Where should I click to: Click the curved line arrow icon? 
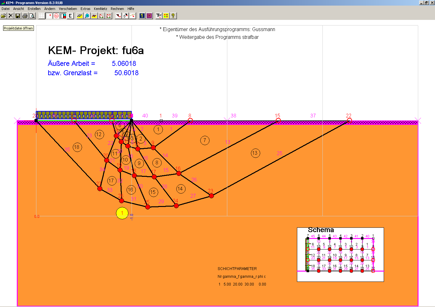(x=132, y=16)
